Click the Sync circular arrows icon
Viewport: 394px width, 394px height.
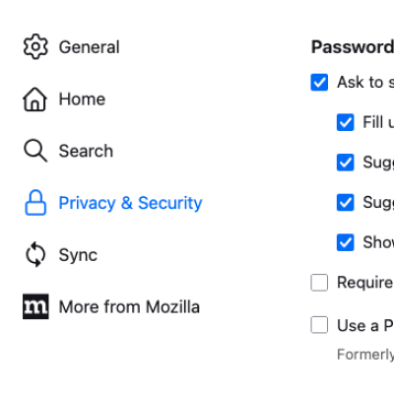[x=35, y=254]
